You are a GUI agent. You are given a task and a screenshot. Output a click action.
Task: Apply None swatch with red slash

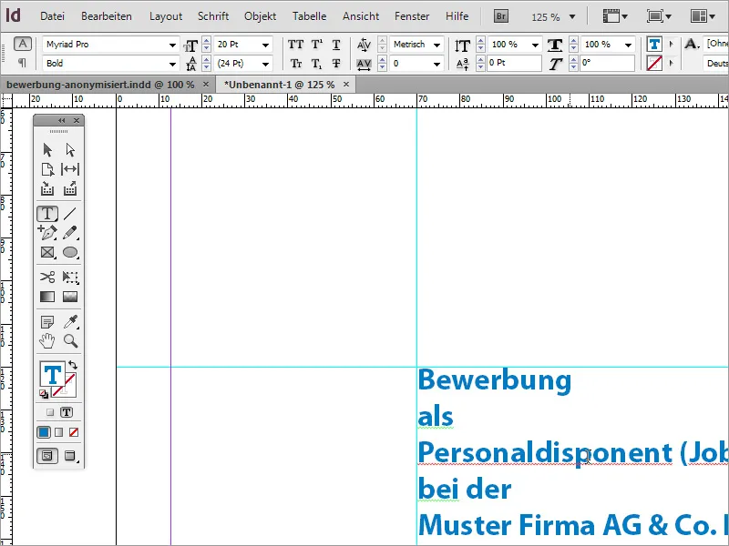tap(74, 433)
